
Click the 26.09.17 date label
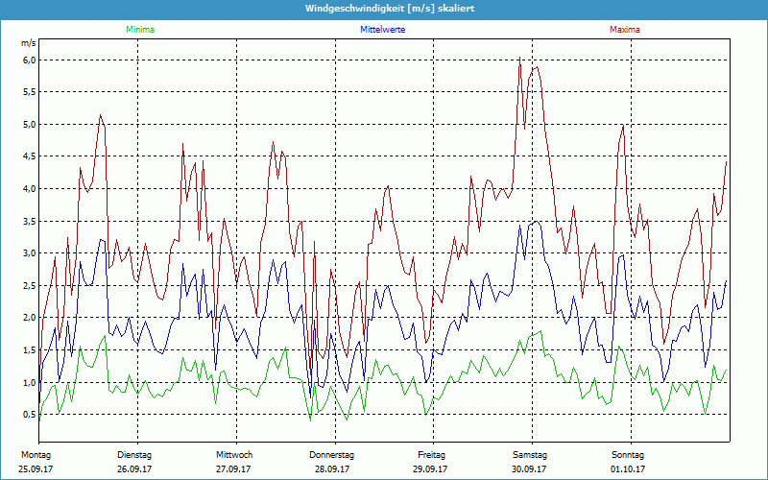[134, 469]
